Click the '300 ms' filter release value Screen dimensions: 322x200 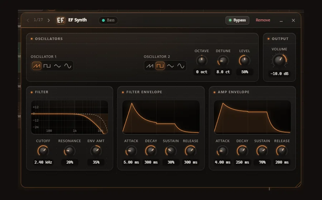coord(191,162)
